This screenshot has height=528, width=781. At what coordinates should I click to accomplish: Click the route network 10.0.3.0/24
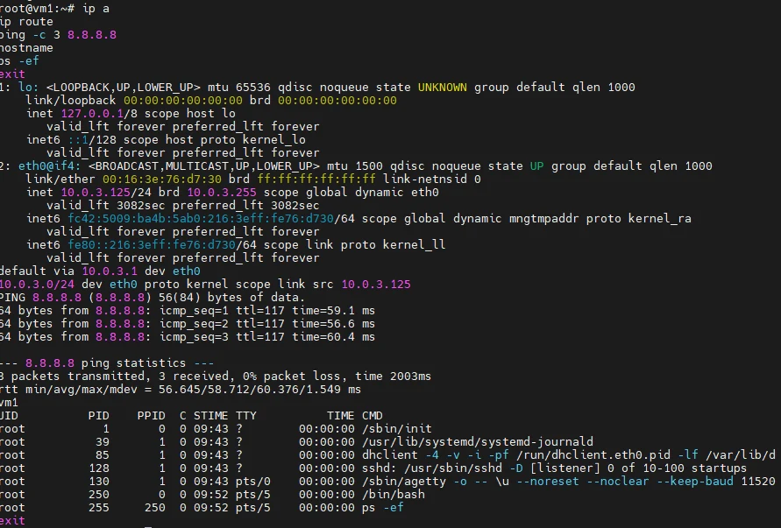coord(38,285)
